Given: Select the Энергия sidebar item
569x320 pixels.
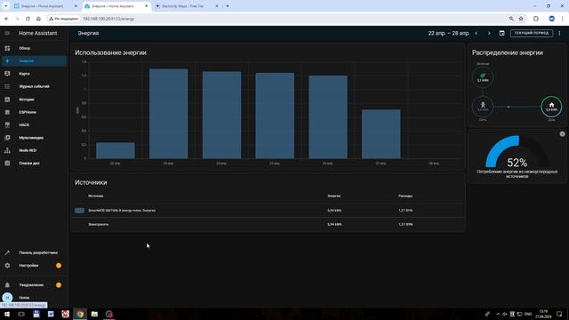Looking at the screenshot, I should click(x=34, y=61).
